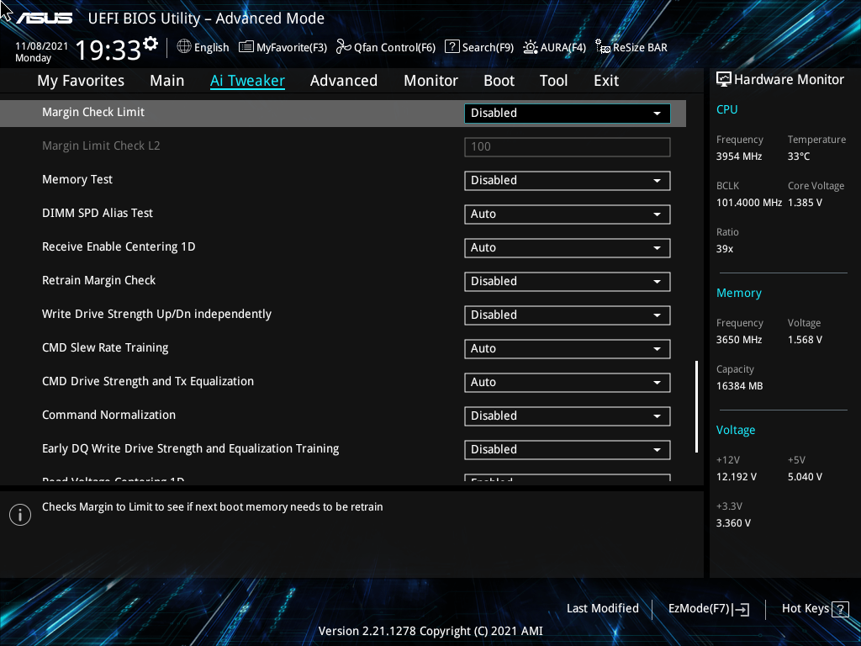Viewport: 861px width, 646px height.
Task: Click the ReSize BAR icon
Action: tap(603, 47)
